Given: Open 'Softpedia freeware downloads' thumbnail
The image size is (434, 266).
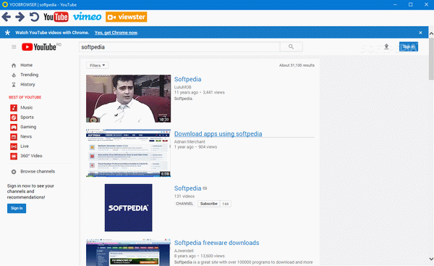Looking at the screenshot, I should pyautogui.click(x=129, y=252).
